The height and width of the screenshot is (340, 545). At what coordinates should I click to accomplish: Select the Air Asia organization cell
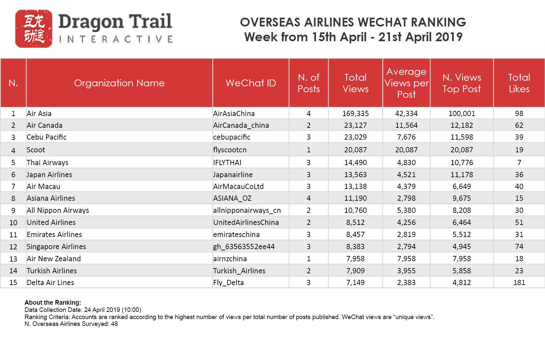39,113
